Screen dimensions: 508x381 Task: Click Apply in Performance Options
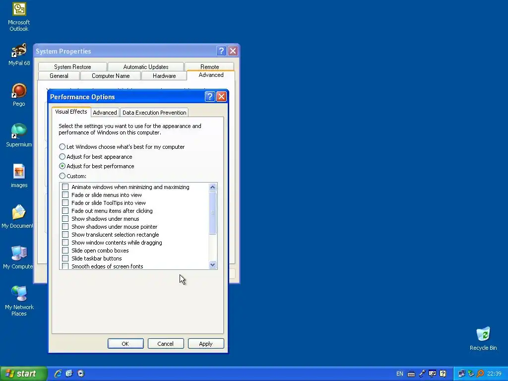tap(206, 344)
